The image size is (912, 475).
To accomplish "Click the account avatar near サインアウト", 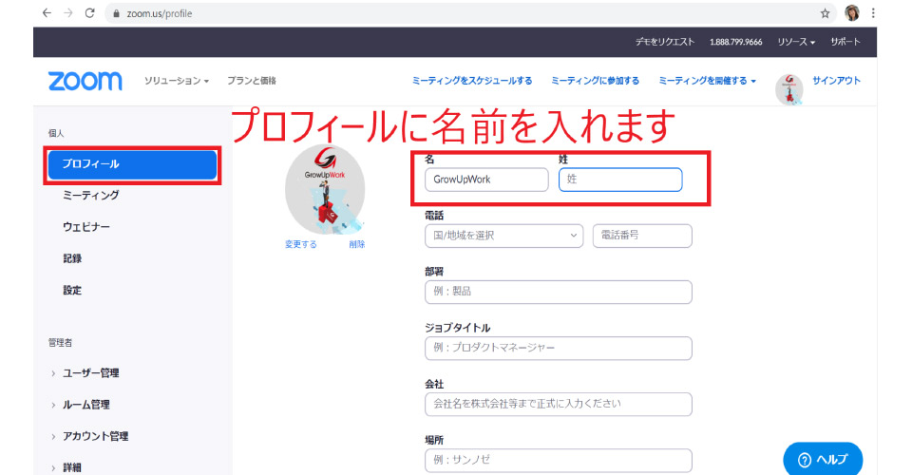I will [789, 89].
